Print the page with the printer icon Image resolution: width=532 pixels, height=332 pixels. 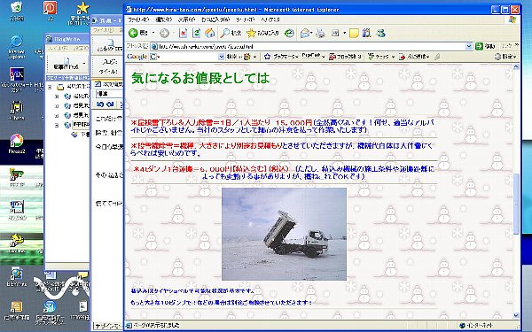320,33
